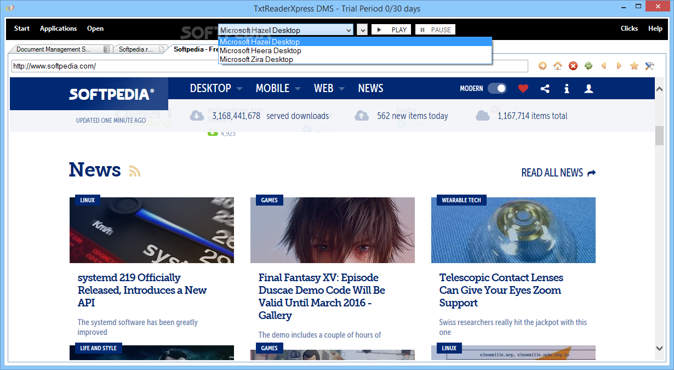Click the Softpedia share icon
674x370 pixels.
point(545,88)
